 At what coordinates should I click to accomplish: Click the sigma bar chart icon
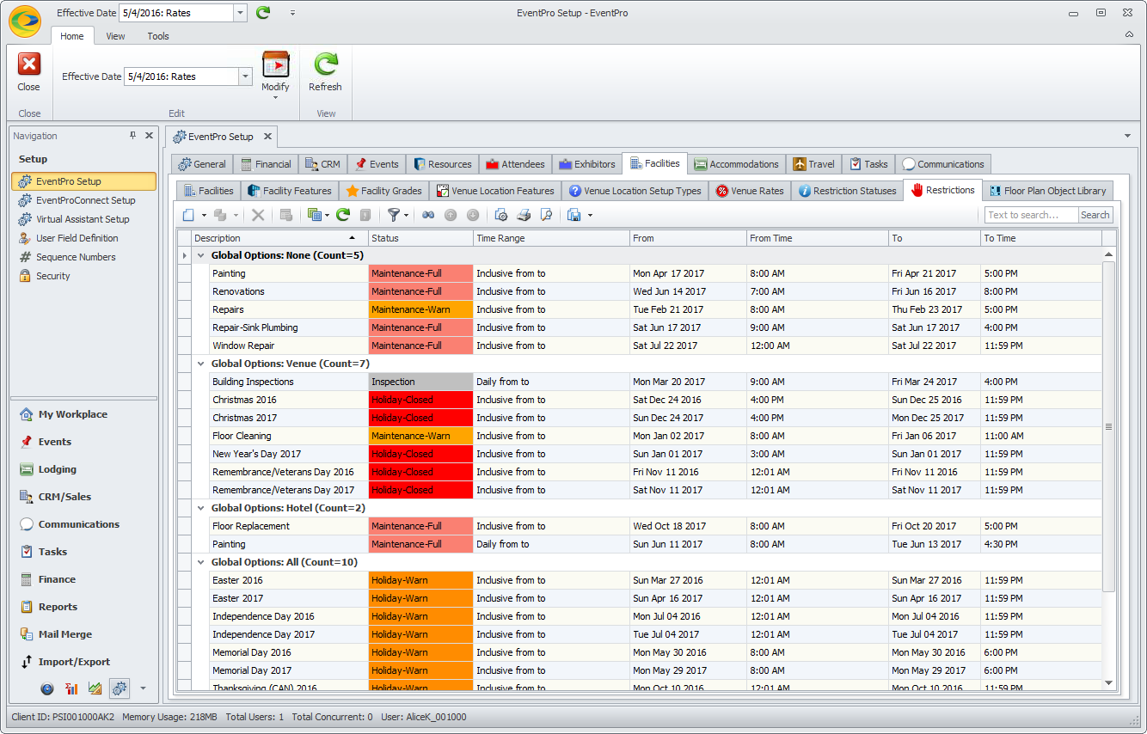[71, 688]
